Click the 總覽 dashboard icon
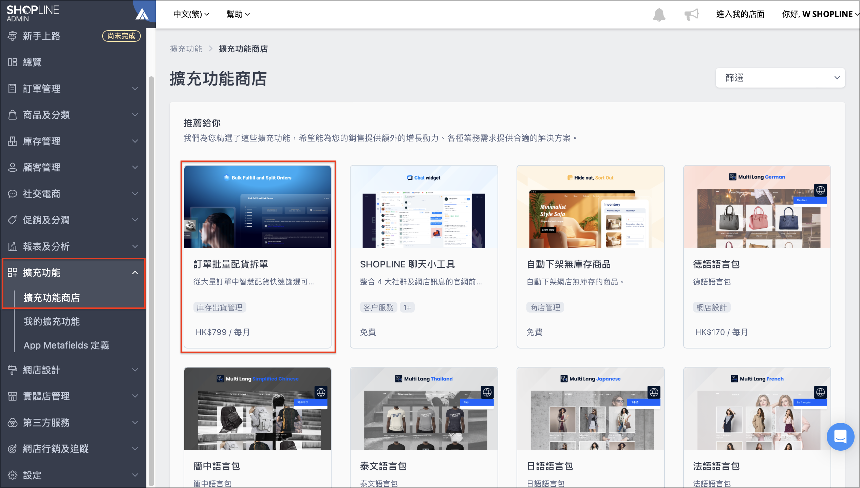Viewport: 860px width, 488px height. [x=13, y=62]
